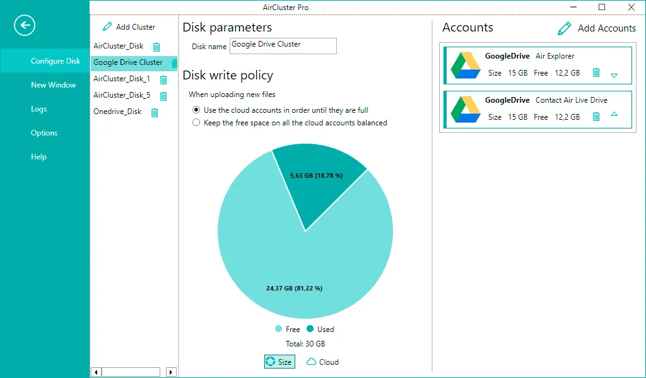Open the Options menu item

(44, 133)
